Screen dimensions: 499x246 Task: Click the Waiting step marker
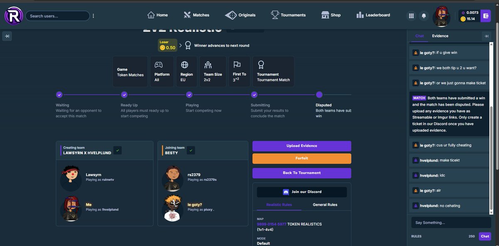coord(59,95)
